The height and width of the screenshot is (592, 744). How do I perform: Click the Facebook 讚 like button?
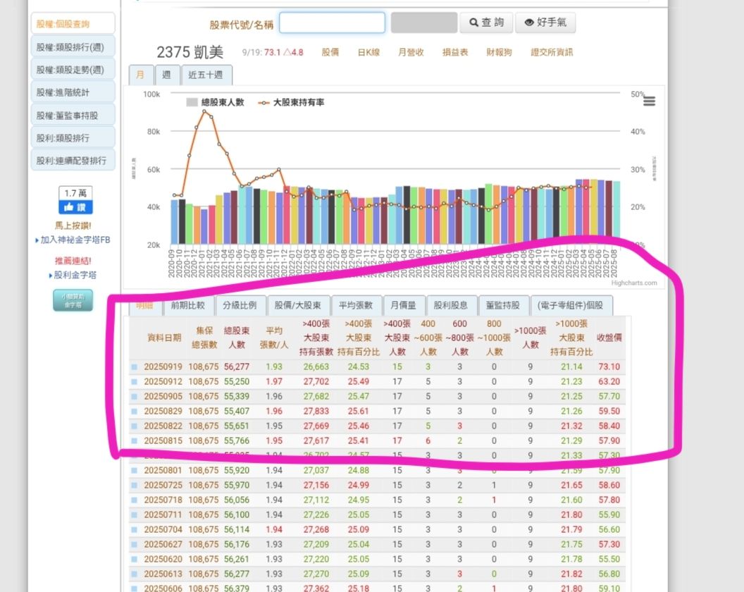75,207
